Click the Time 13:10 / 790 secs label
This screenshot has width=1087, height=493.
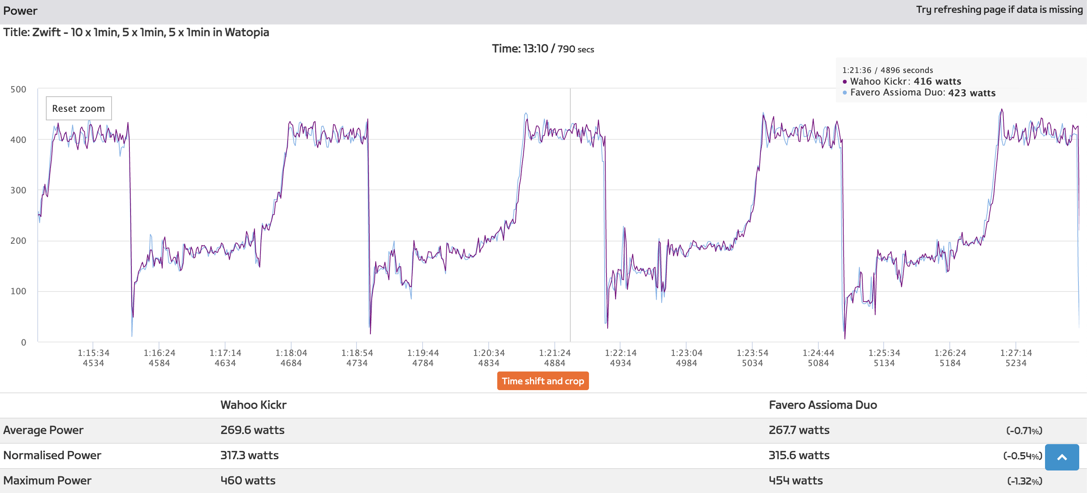point(543,49)
